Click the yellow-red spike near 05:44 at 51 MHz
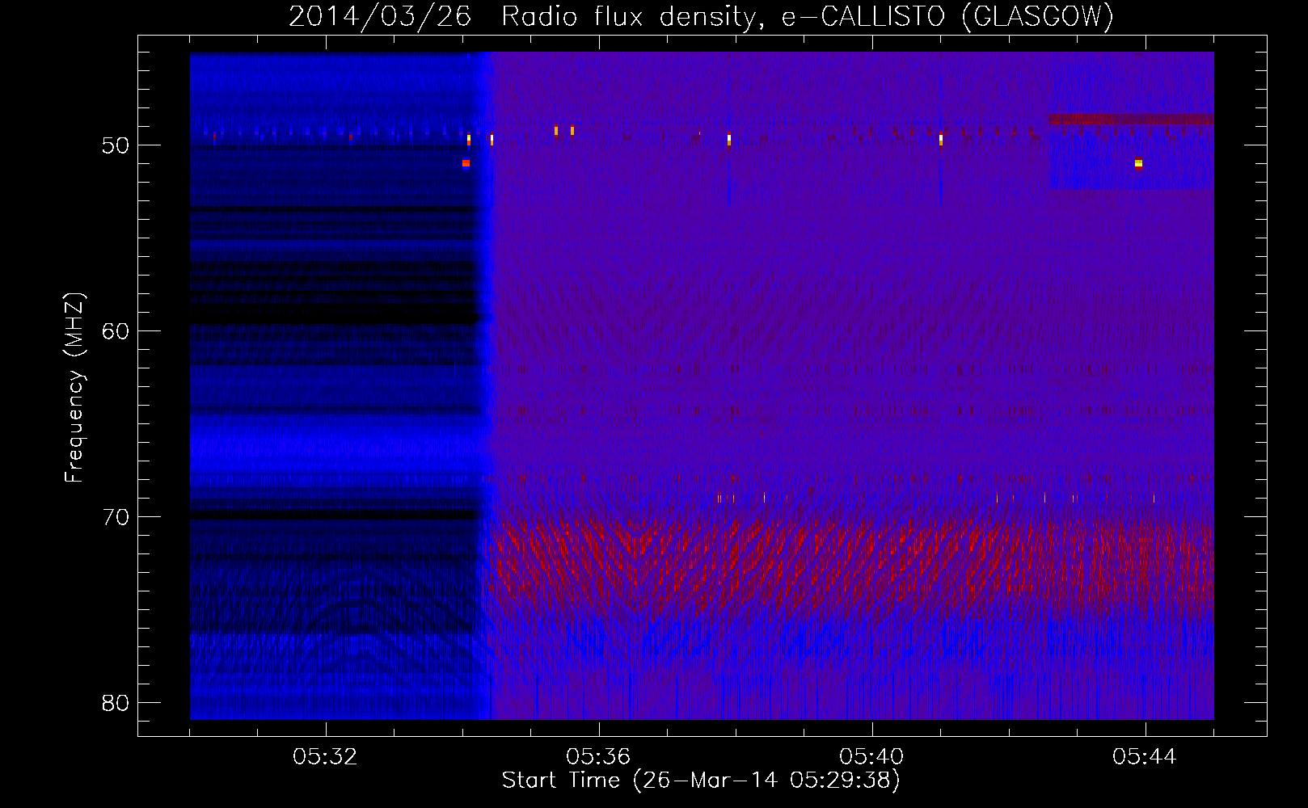The width and height of the screenshot is (1308, 808). (x=1138, y=163)
